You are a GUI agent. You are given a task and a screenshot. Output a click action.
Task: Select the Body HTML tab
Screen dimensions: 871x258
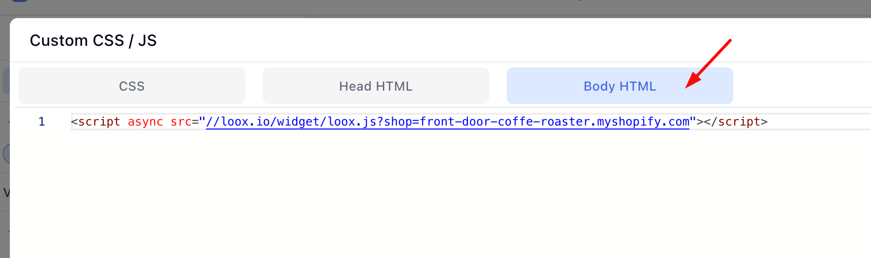coord(620,86)
